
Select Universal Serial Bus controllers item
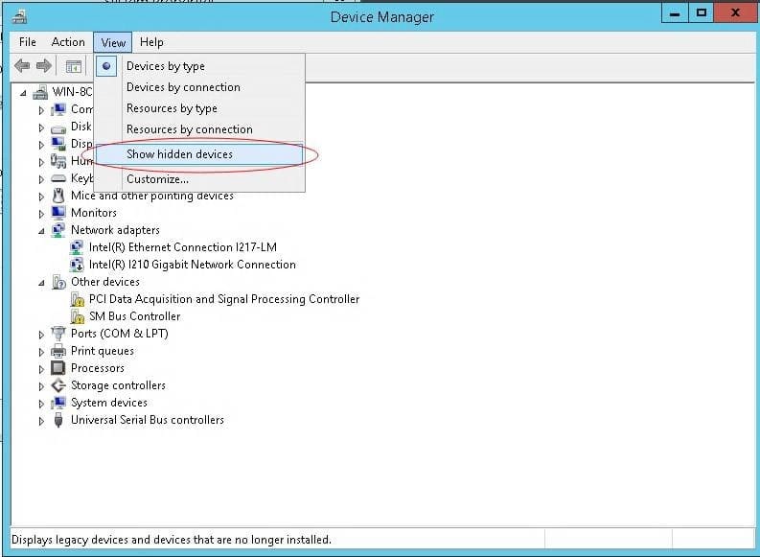coord(147,420)
